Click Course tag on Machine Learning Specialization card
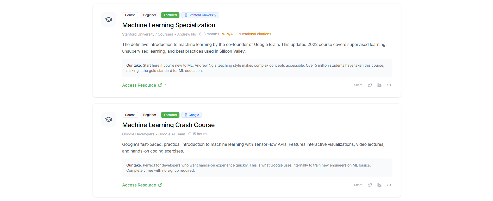The width and height of the screenshot is (493, 201). [x=130, y=15]
